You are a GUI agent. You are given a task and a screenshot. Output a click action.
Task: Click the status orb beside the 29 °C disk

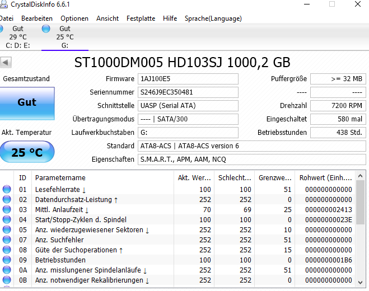(x=1, y=29)
